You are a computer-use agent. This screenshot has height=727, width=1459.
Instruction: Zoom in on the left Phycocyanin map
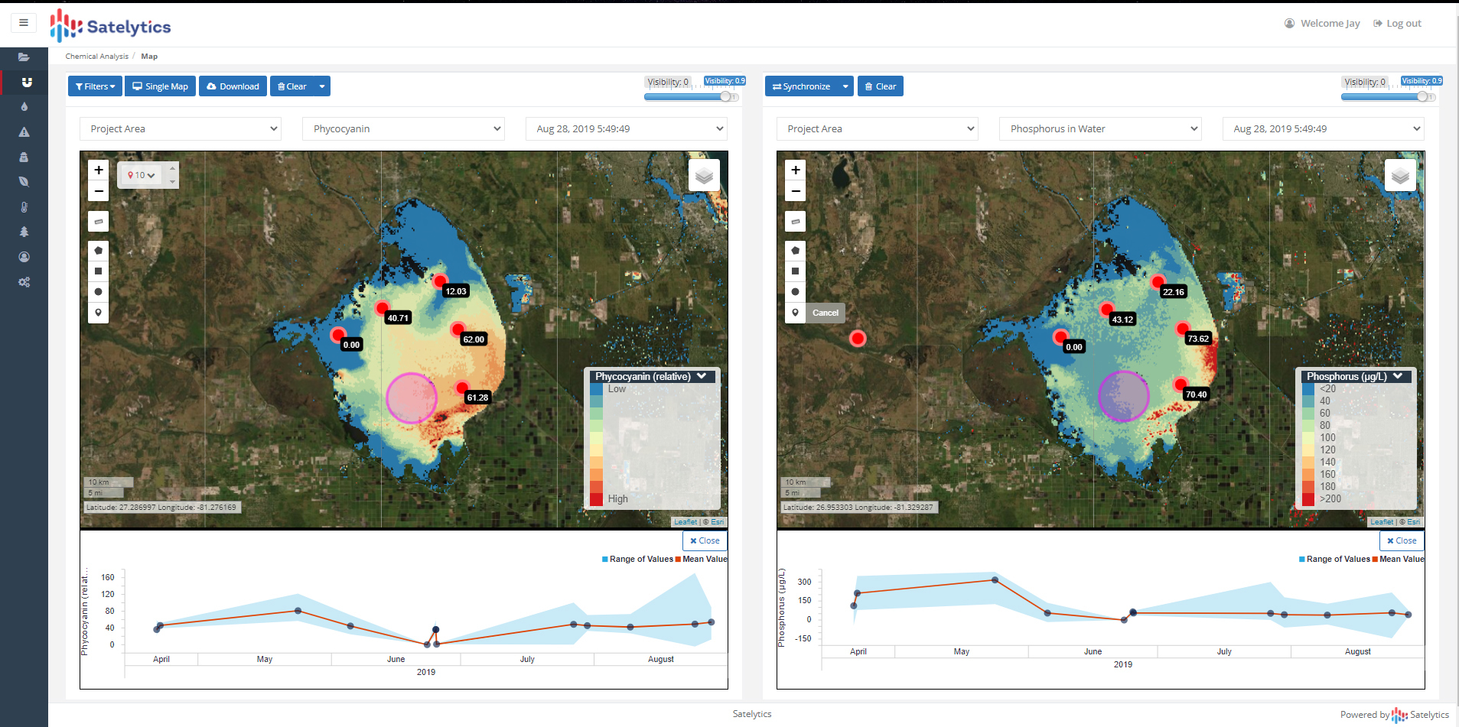pos(99,170)
